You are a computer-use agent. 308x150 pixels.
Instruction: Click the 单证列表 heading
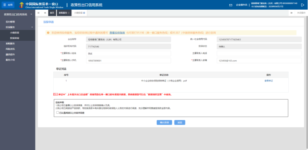click(61, 69)
